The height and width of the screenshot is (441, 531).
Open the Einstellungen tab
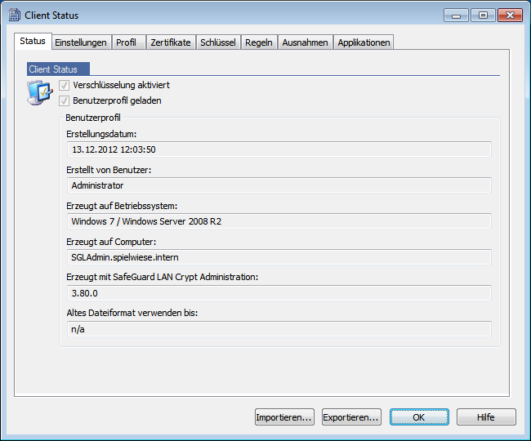coord(81,42)
